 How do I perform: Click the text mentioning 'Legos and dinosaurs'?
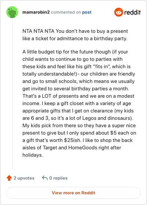click(78, 118)
